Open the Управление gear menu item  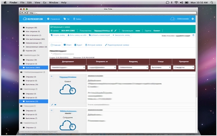(x=54, y=19)
